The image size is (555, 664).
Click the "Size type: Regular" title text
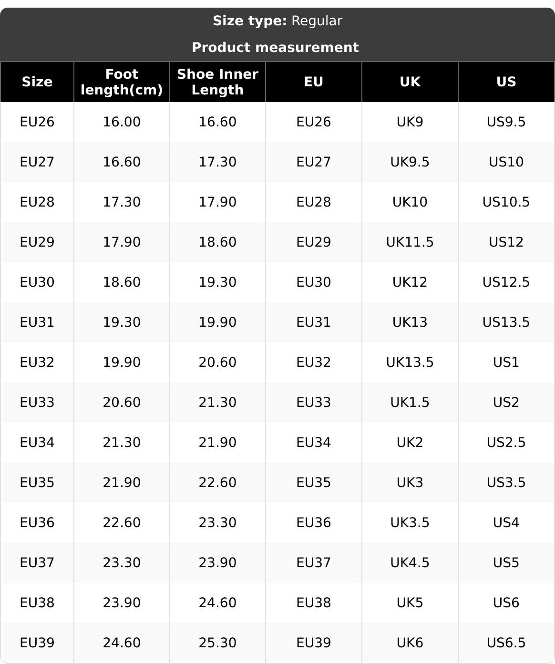(x=277, y=21)
